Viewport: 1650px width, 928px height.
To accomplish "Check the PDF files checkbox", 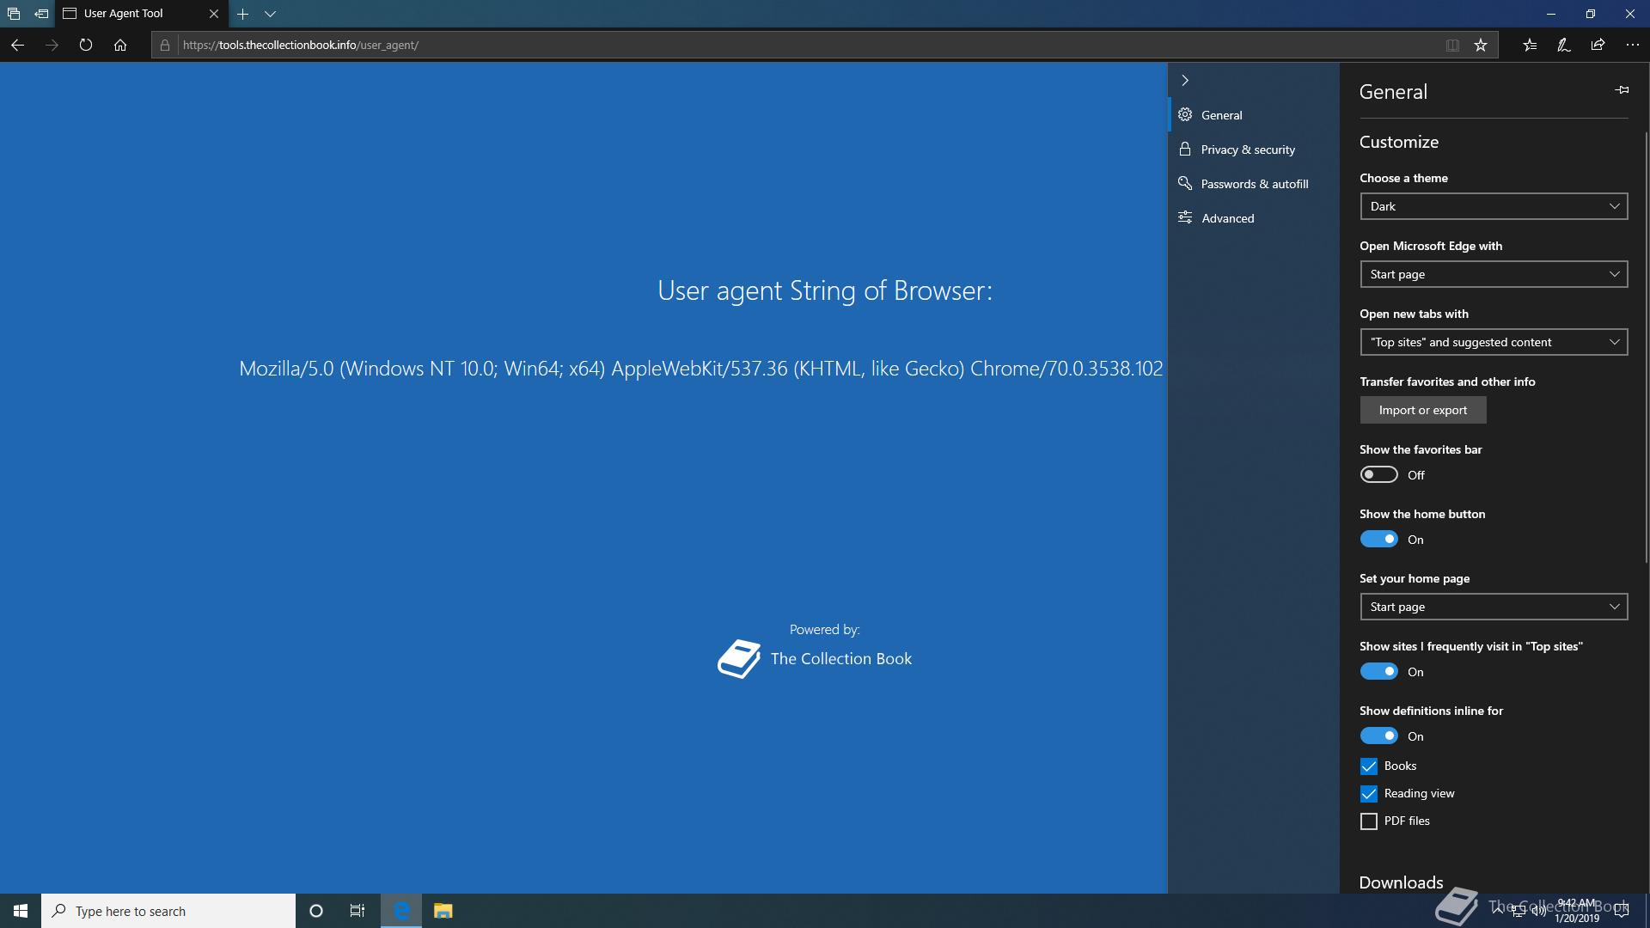I will coord(1369,821).
